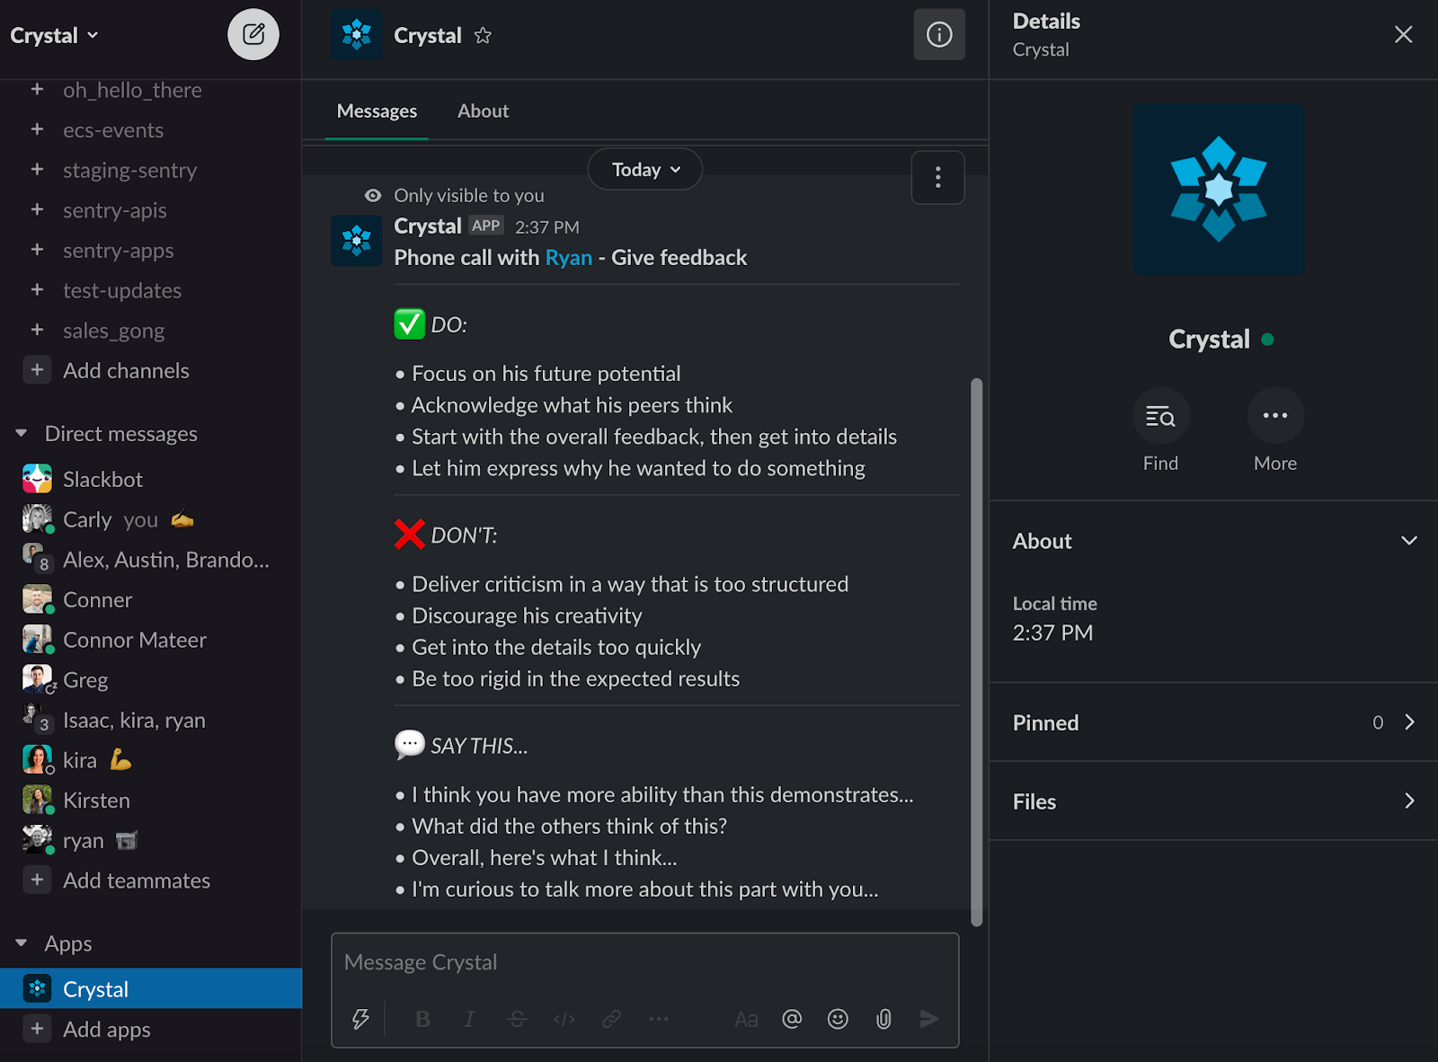Open the message three-dot options menu
Screen dimensions: 1438x1062
click(x=937, y=177)
